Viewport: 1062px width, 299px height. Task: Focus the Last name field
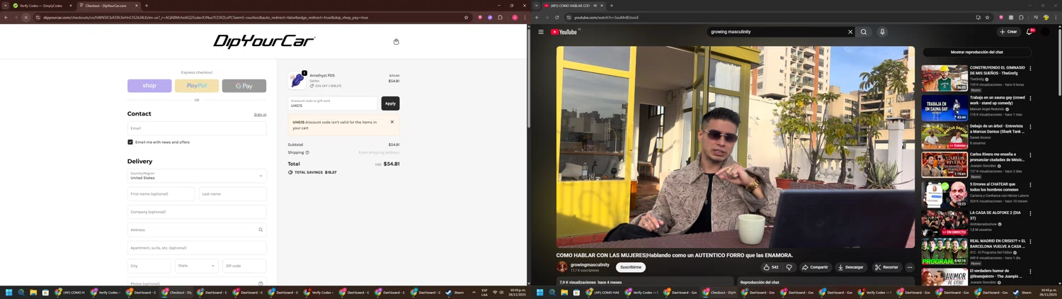point(233,193)
